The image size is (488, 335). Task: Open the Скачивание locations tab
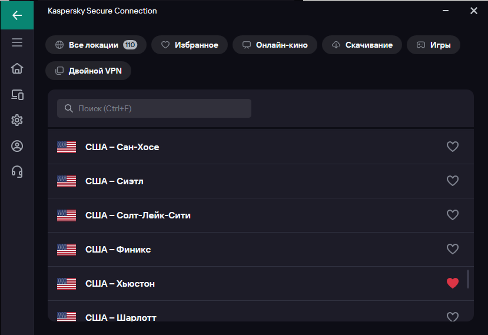click(x=362, y=45)
